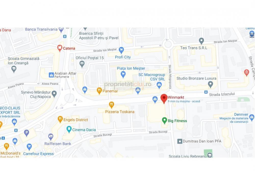
Task: Select the Catena pharmacy marker icon
Action: click(60, 48)
